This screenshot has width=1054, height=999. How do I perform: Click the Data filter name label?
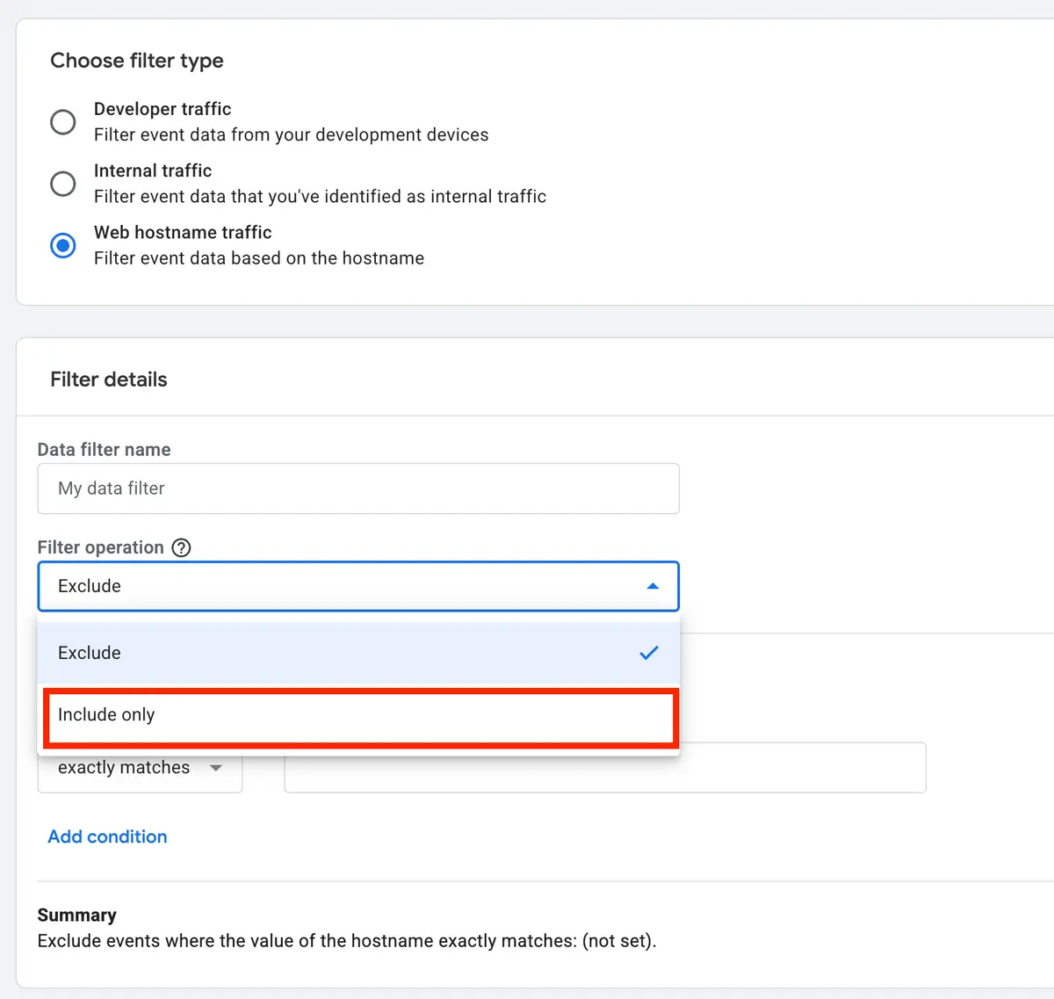tap(104, 450)
